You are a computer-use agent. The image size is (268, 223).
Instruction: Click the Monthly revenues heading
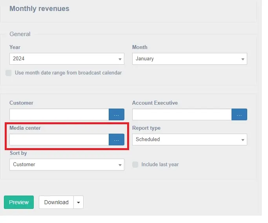point(39,9)
